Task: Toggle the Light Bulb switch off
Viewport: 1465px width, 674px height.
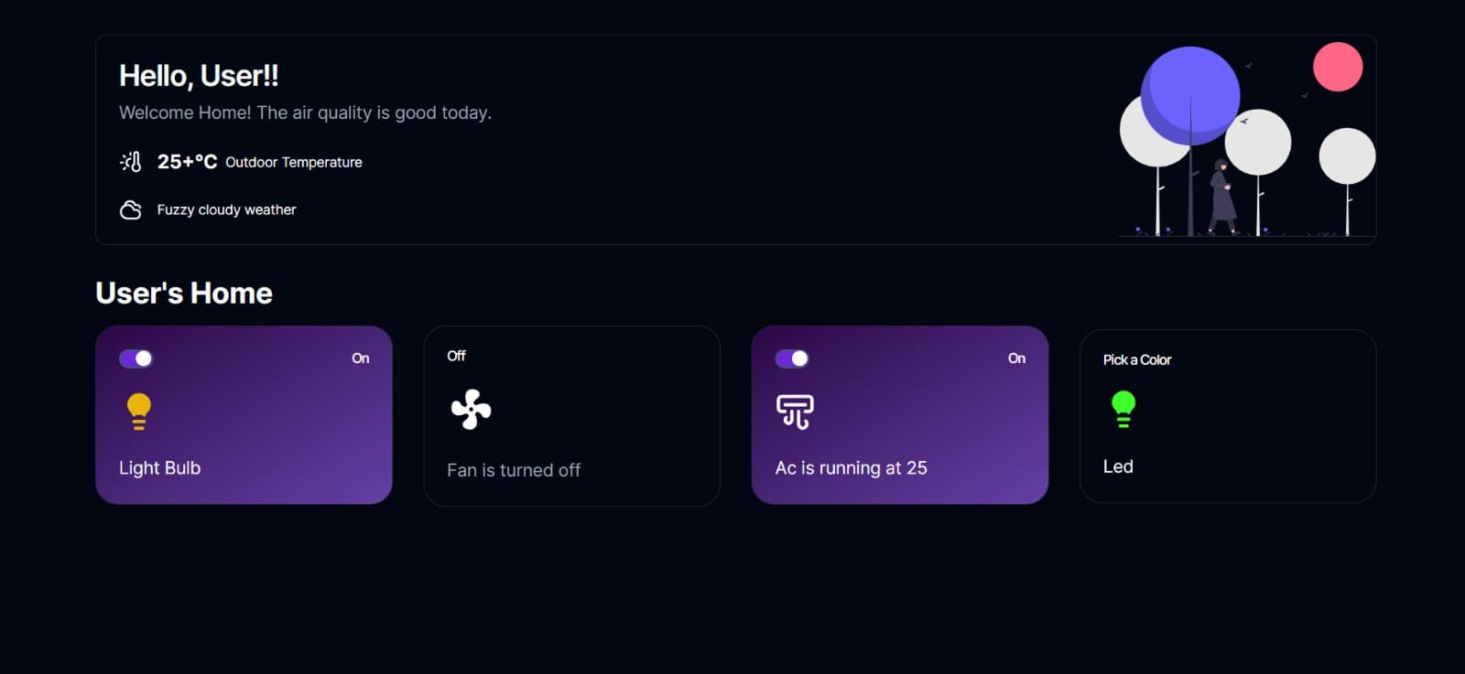Action: (x=136, y=358)
